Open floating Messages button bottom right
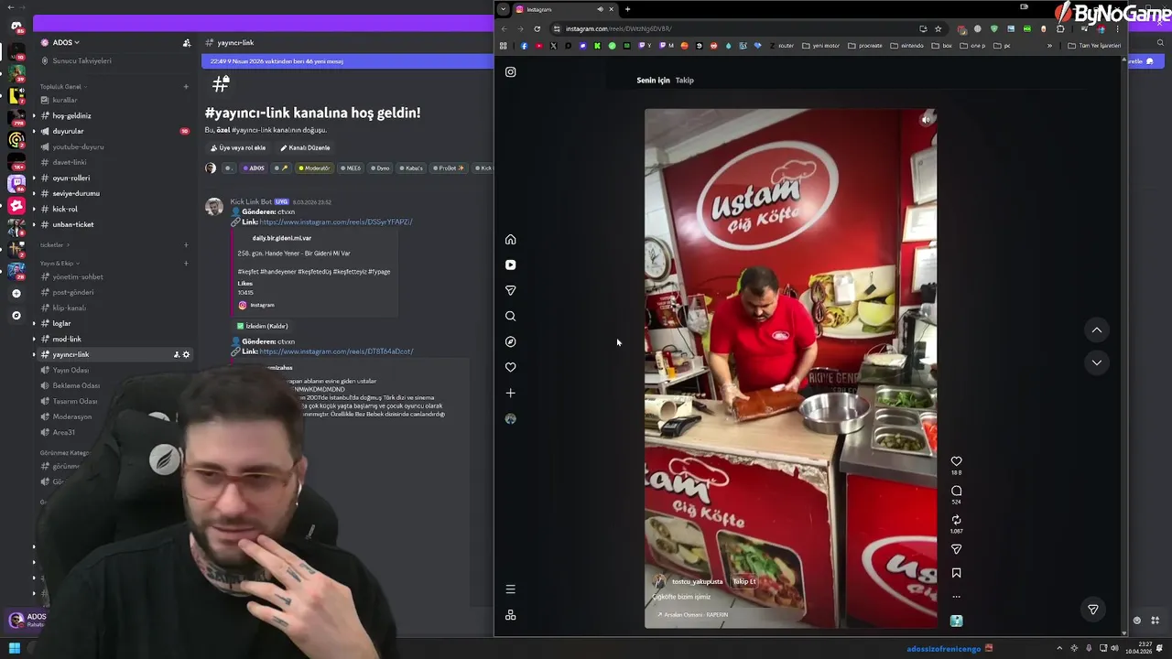 [x=1092, y=610]
